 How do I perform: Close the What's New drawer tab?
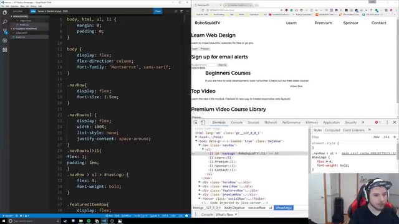[236, 215]
